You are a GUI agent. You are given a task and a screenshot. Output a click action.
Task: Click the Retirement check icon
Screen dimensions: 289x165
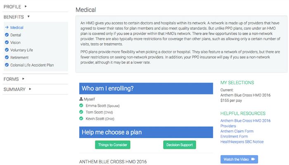pyautogui.click(x=7, y=57)
